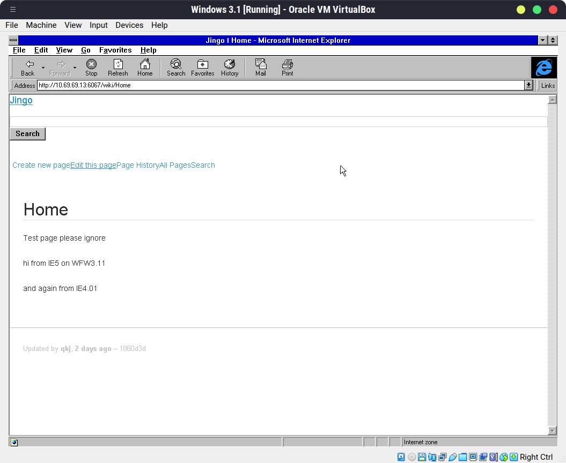The height and width of the screenshot is (463, 566).
Task: Open the Search toolbar icon
Action: [x=176, y=68]
